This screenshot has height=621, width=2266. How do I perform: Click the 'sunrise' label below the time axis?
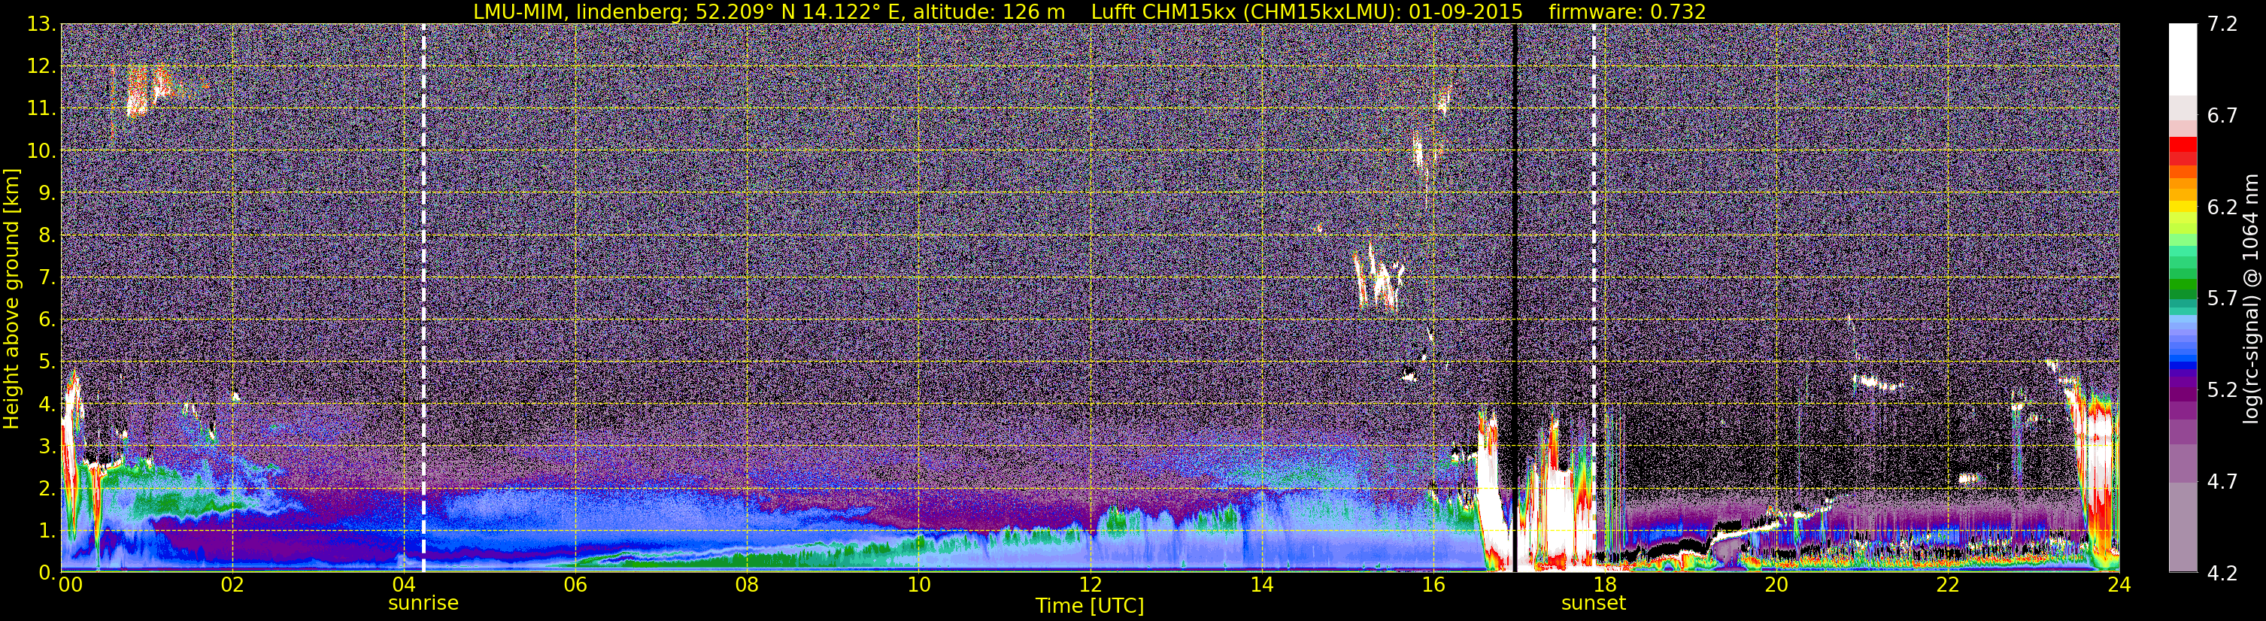coord(423,604)
